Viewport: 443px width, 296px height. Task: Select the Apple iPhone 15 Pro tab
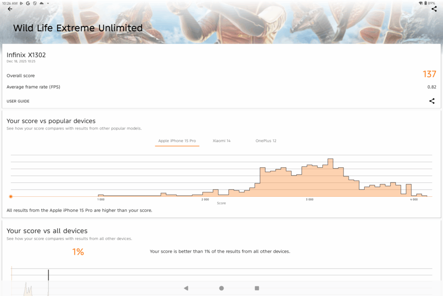point(177,141)
